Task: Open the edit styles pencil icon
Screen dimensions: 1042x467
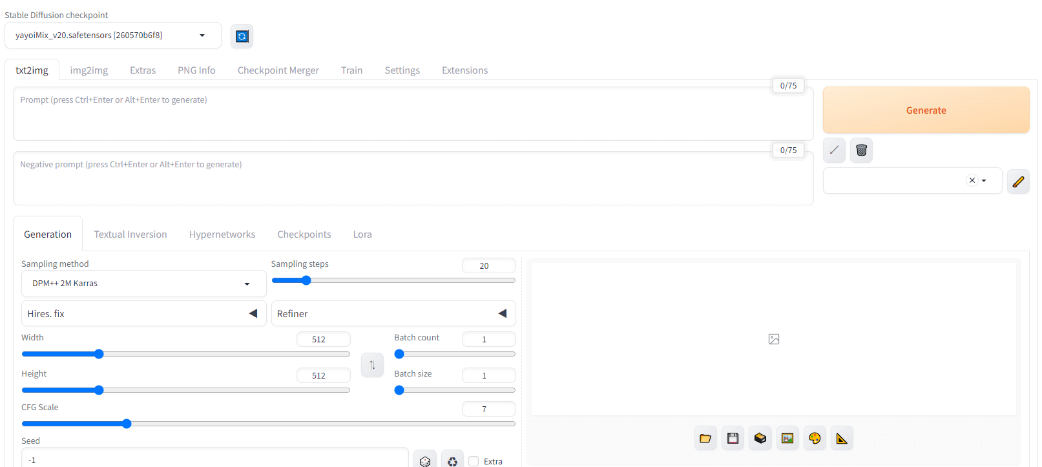Action: (x=1018, y=182)
